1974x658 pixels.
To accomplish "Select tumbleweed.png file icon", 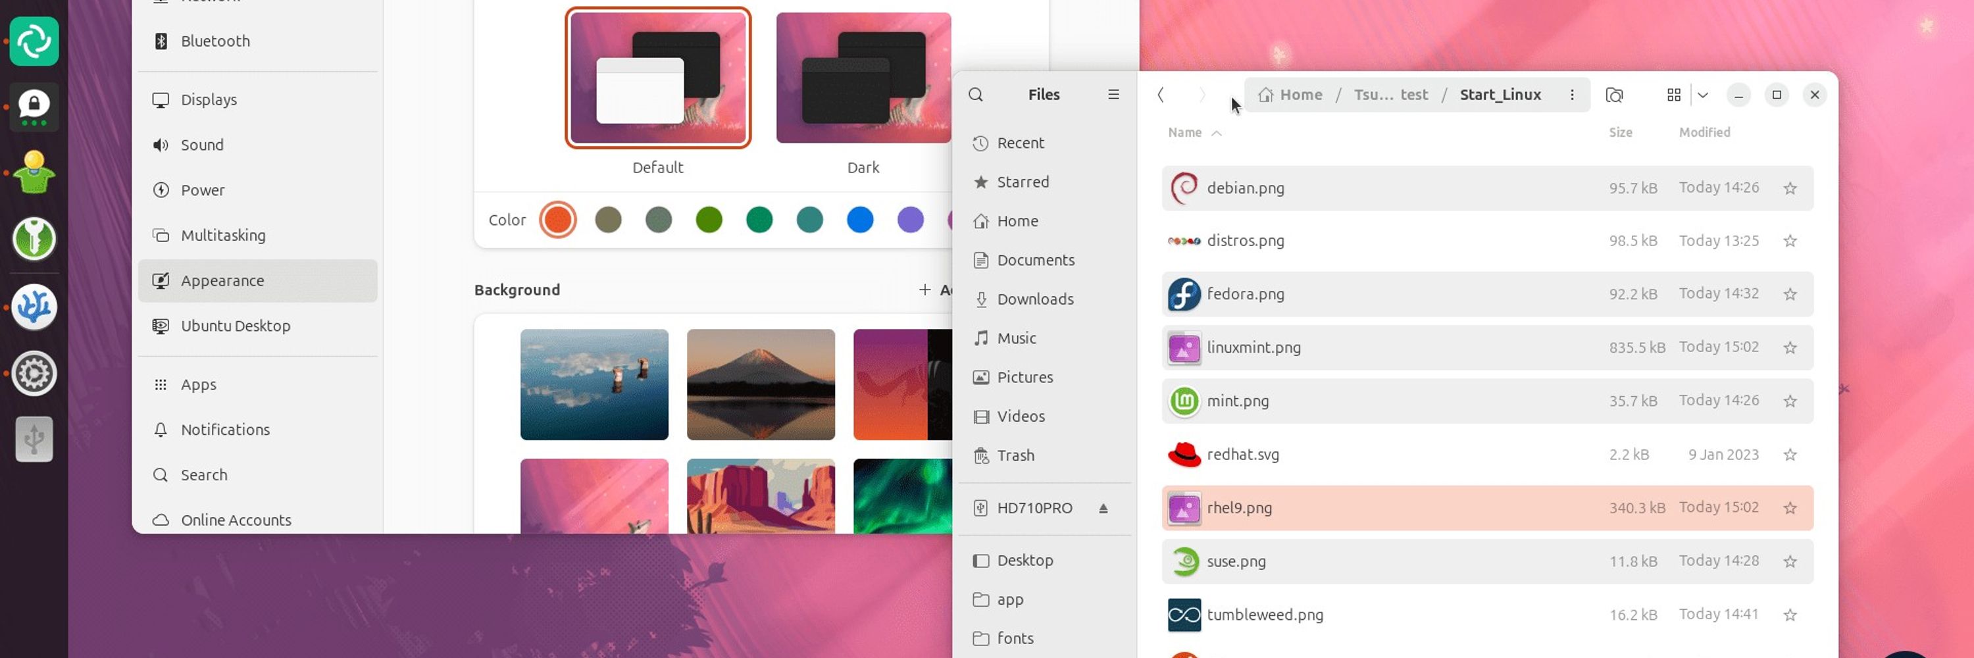I will (1184, 615).
